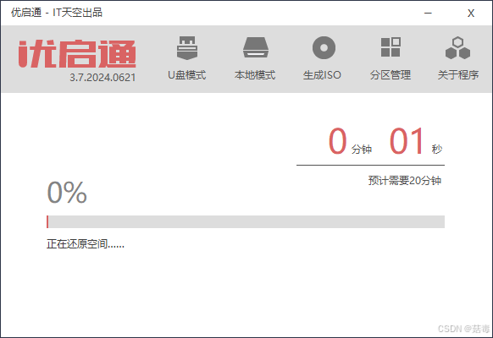The width and height of the screenshot is (493, 338).
Task: Click the disc icon for 生成ISO
Action: [x=324, y=47]
